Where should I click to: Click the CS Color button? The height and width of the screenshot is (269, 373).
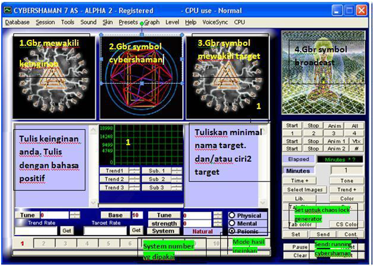[347, 224]
